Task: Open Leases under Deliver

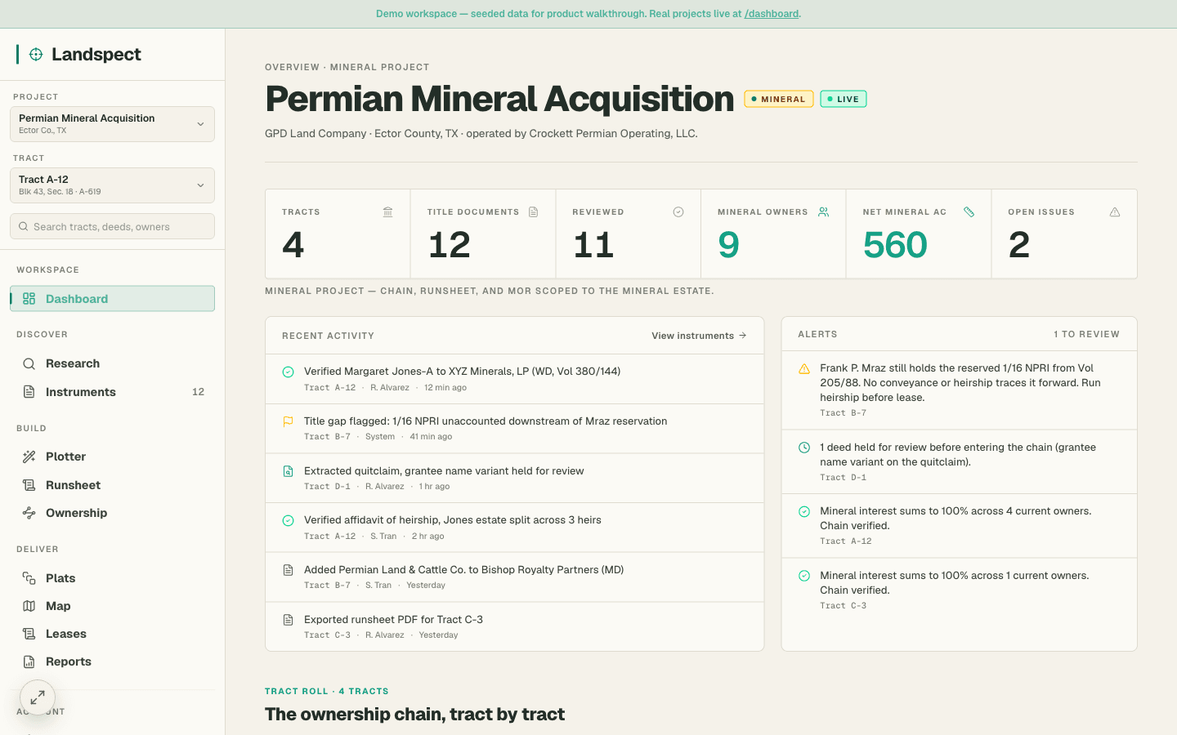Action: pos(112,634)
